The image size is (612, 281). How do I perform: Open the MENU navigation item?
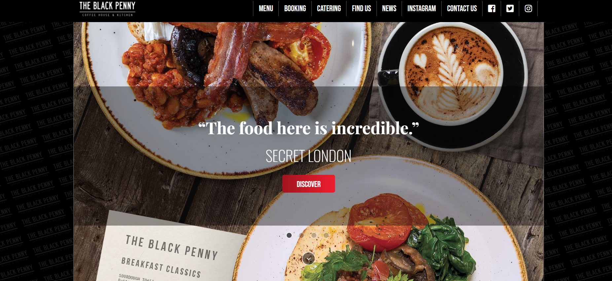(266, 9)
